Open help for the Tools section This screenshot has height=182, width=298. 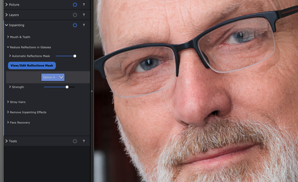(84, 141)
